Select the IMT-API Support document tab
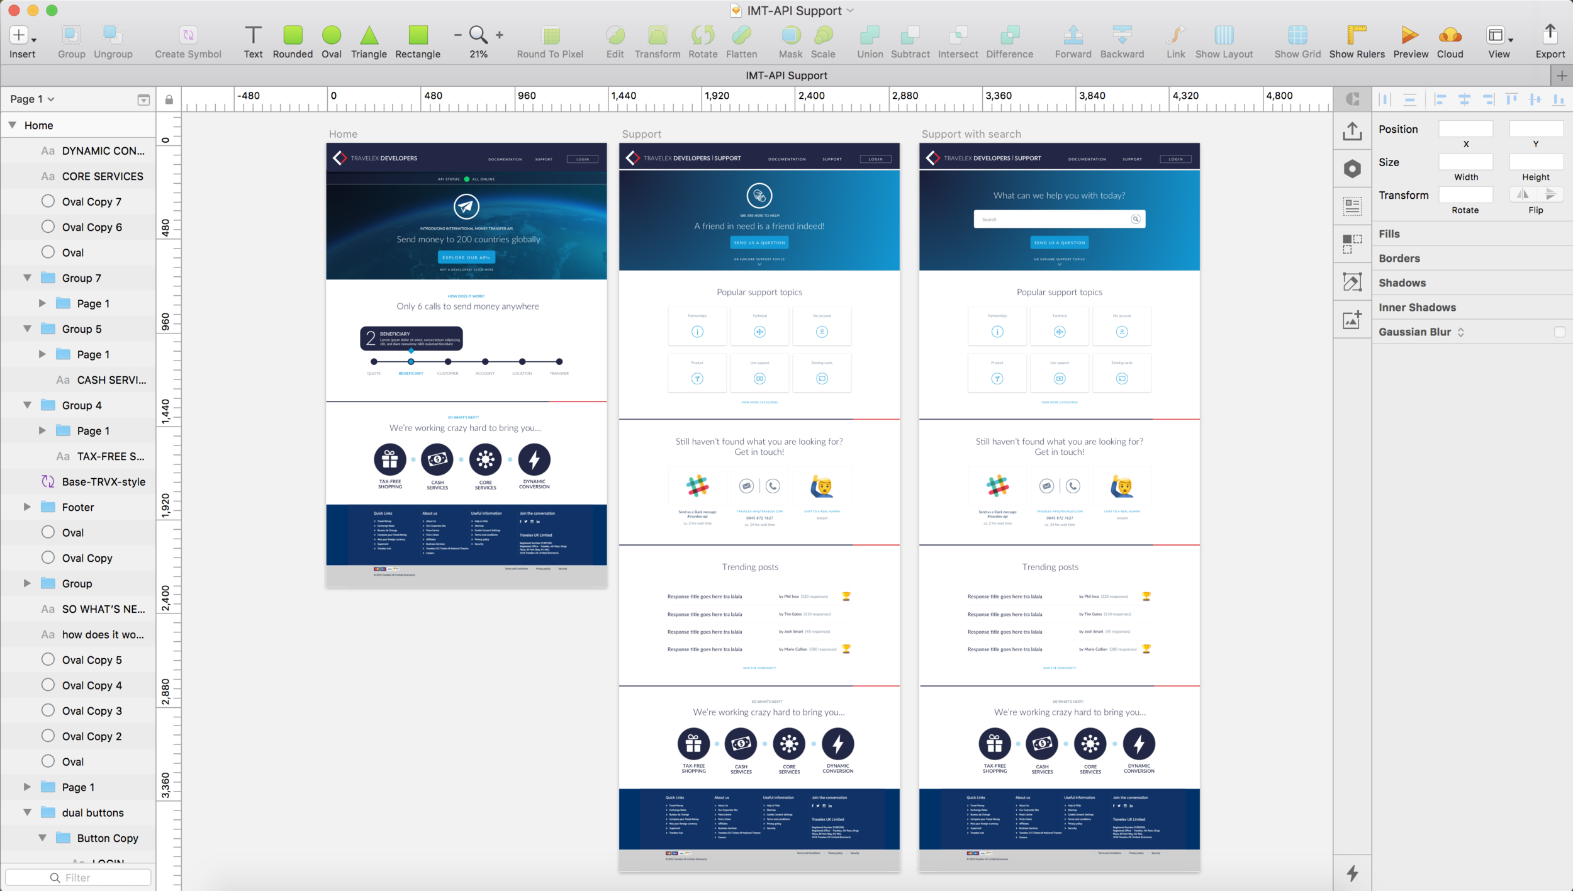This screenshot has width=1573, height=891. coord(786,76)
